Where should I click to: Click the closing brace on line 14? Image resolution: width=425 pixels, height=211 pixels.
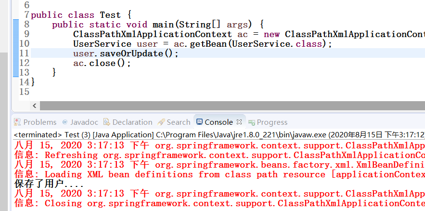pyautogui.click(x=33, y=82)
